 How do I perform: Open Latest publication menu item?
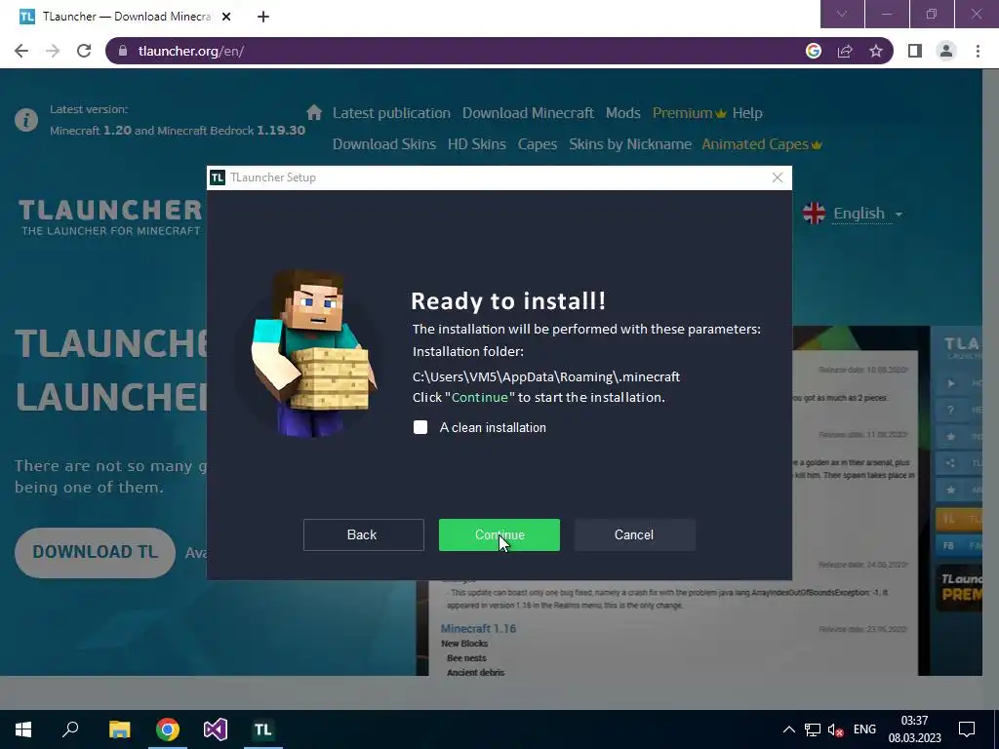click(391, 113)
